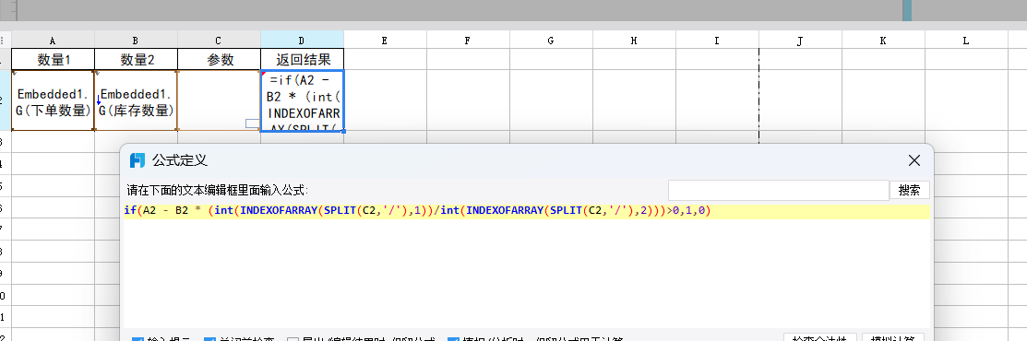Select column J header

point(801,40)
